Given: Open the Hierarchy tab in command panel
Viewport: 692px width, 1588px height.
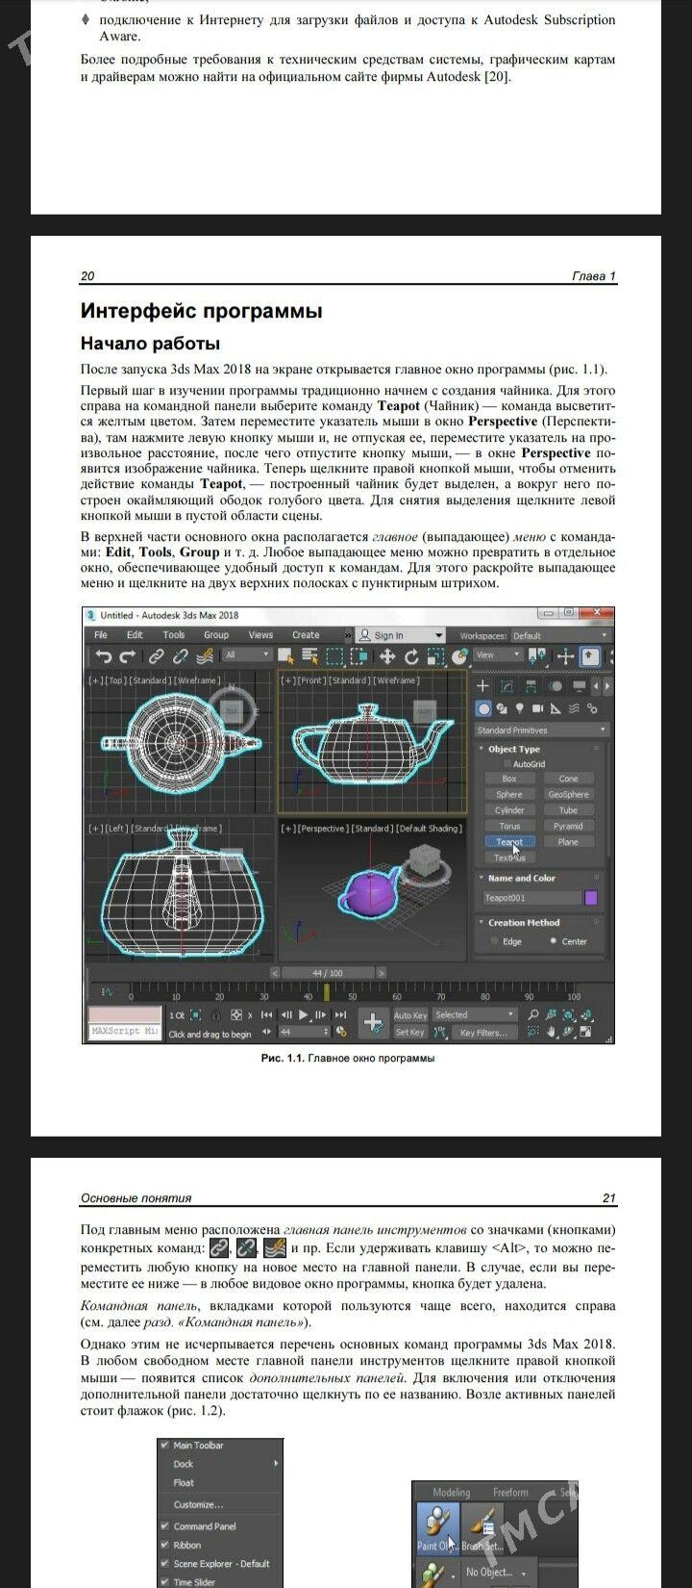Looking at the screenshot, I should point(531,686).
